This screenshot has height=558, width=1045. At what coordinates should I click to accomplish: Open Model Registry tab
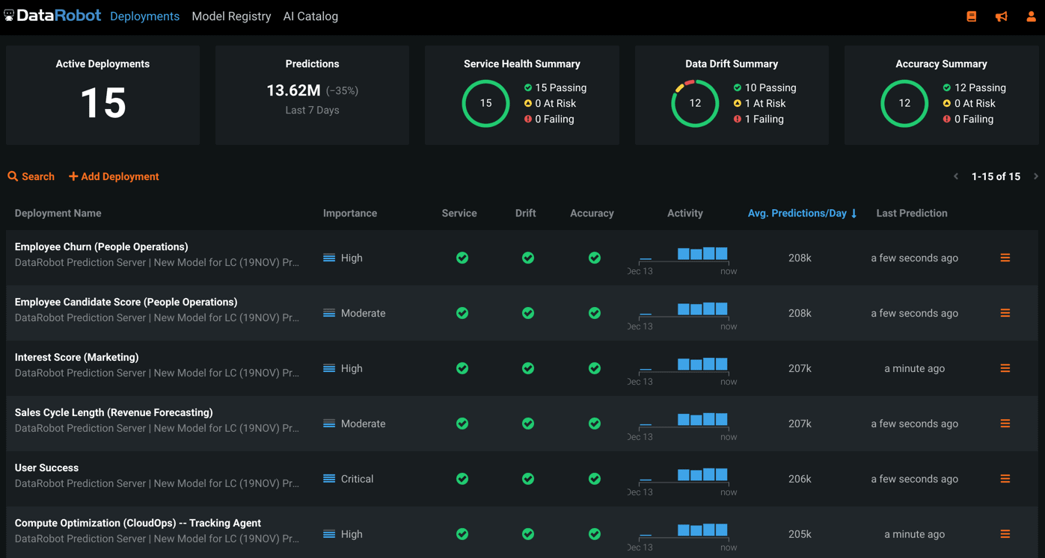coord(231,16)
